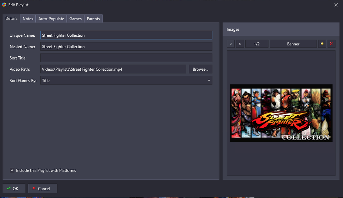The height and width of the screenshot is (198, 343).
Task: Open the Parents tab
Action: (x=93, y=19)
